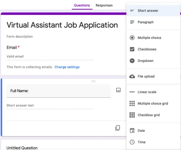Click the Checkbox grid icon
181x150 pixels.
132,115
